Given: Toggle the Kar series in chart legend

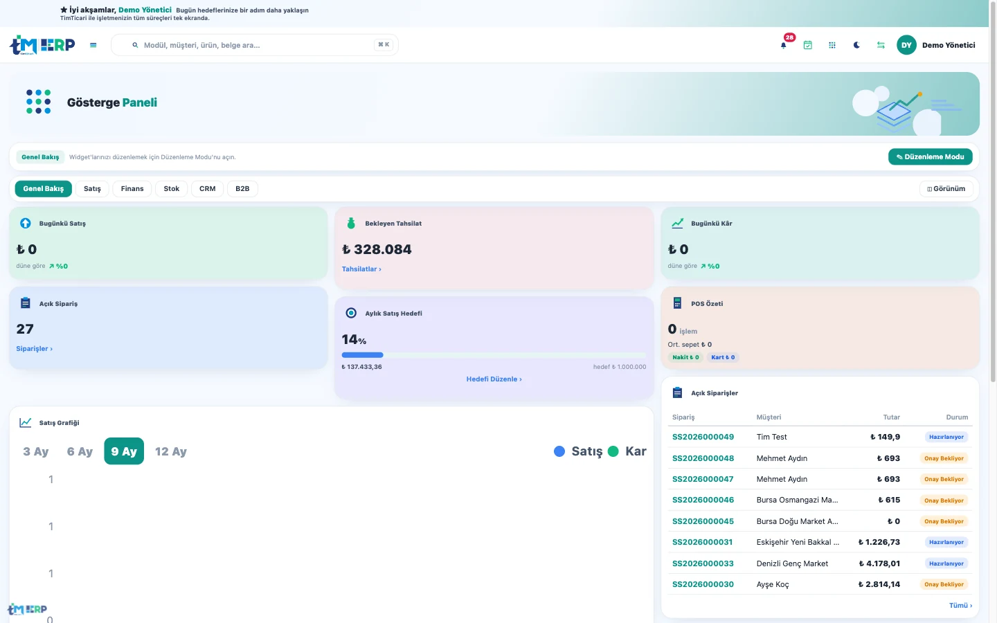Looking at the screenshot, I should point(627,451).
